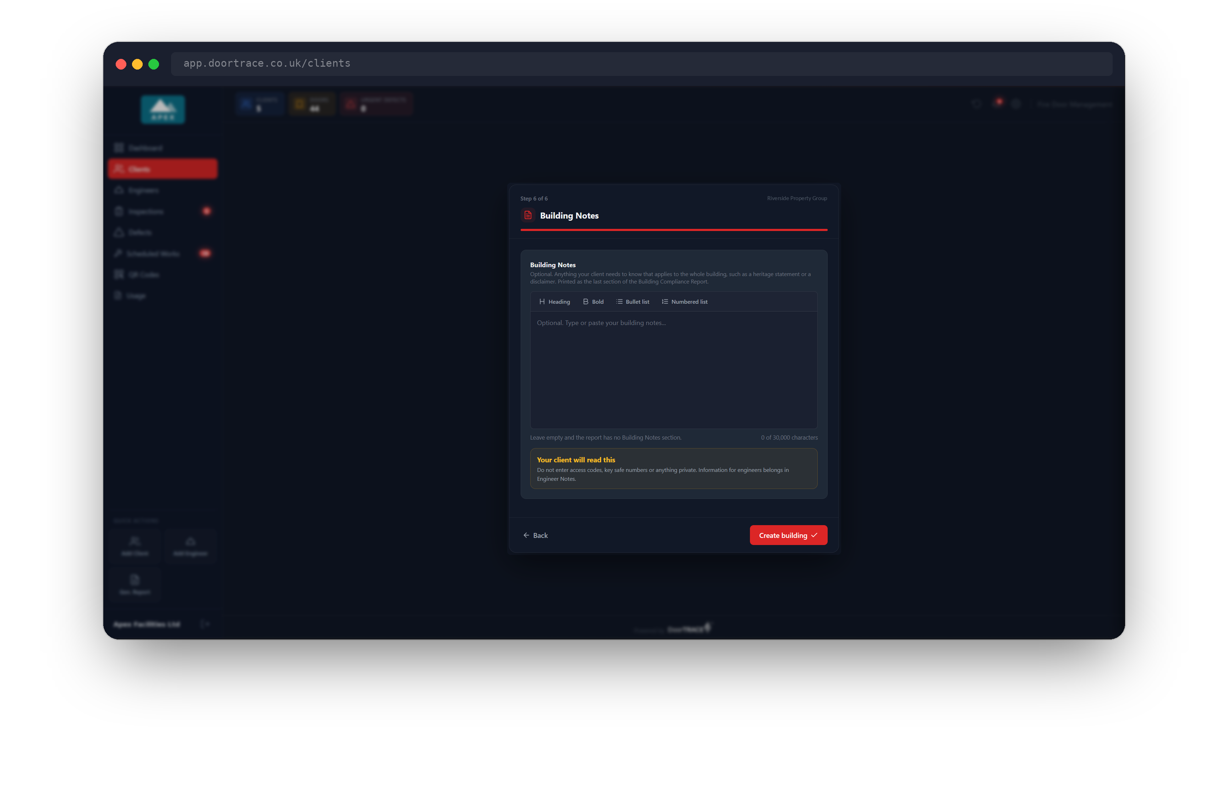Image resolution: width=1228 pixels, height=787 pixels.
Task: Click the 'Building Notes' modal title
Action: (x=569, y=216)
